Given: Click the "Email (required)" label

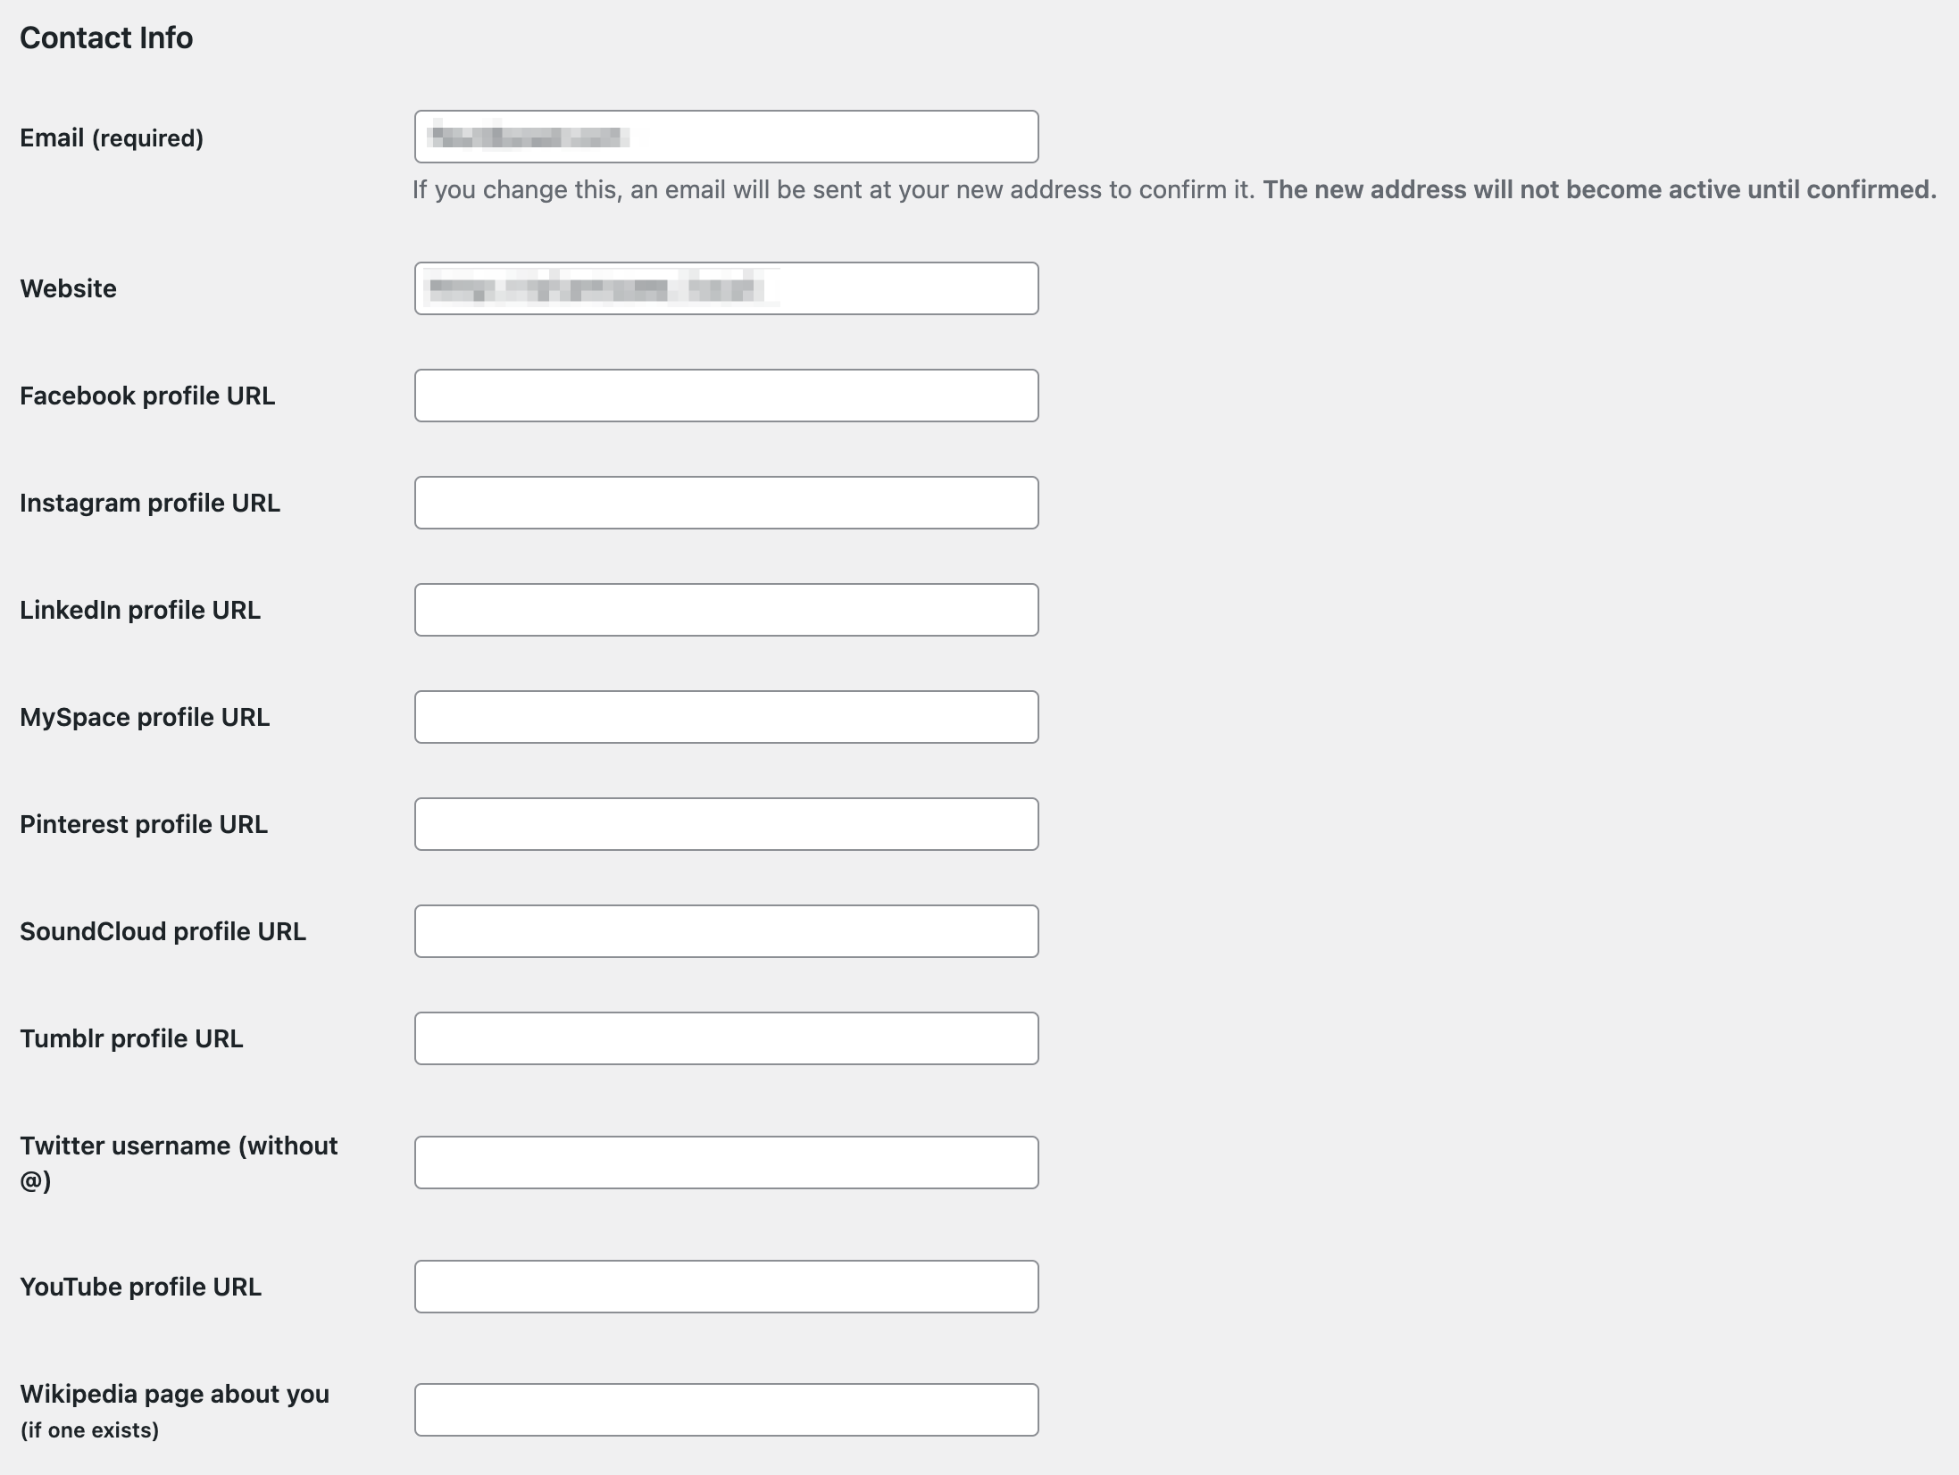Looking at the screenshot, I should 112,138.
